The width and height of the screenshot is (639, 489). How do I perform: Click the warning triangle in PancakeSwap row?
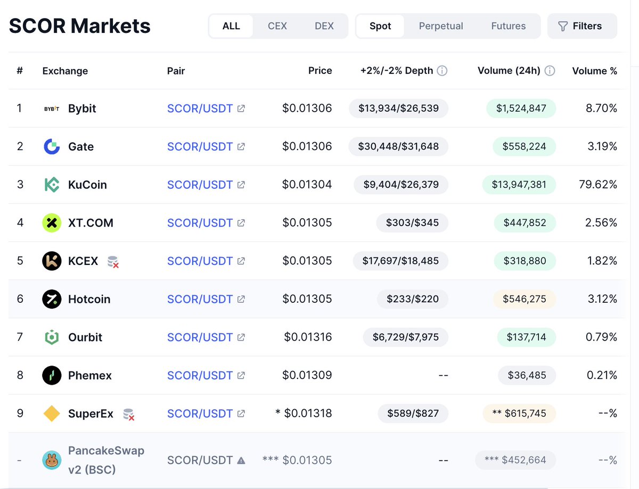241,460
